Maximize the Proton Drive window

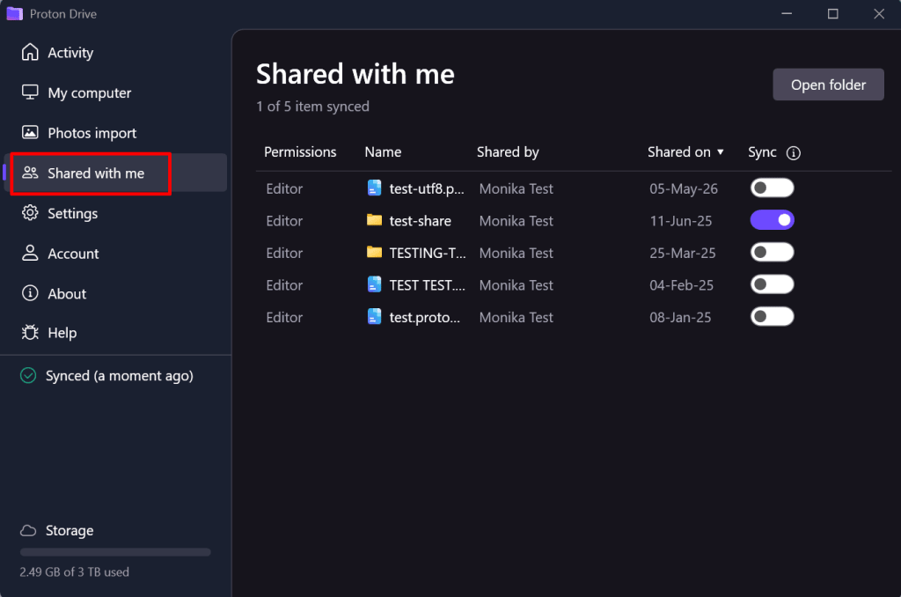point(832,14)
